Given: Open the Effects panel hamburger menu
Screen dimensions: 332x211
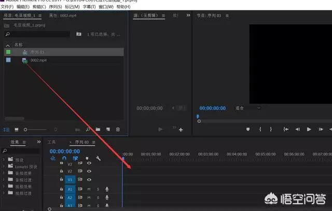Looking at the screenshot, I should click(24, 142).
